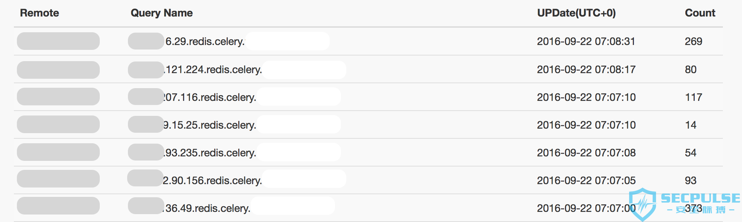Click the UPDate(UTC+0) column header
Image resolution: width=742 pixels, height=222 pixels.
point(576,13)
